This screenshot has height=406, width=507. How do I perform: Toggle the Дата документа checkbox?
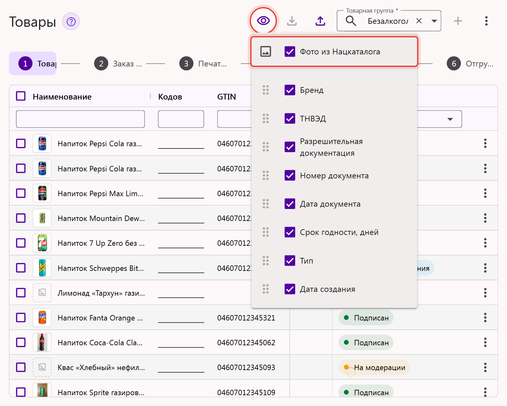pos(290,204)
